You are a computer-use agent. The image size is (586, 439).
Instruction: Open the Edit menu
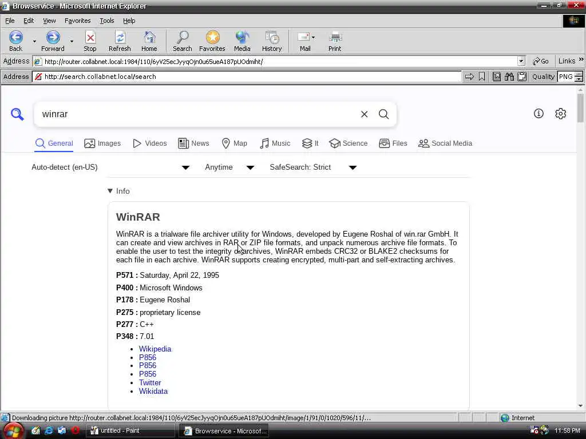tap(29, 21)
